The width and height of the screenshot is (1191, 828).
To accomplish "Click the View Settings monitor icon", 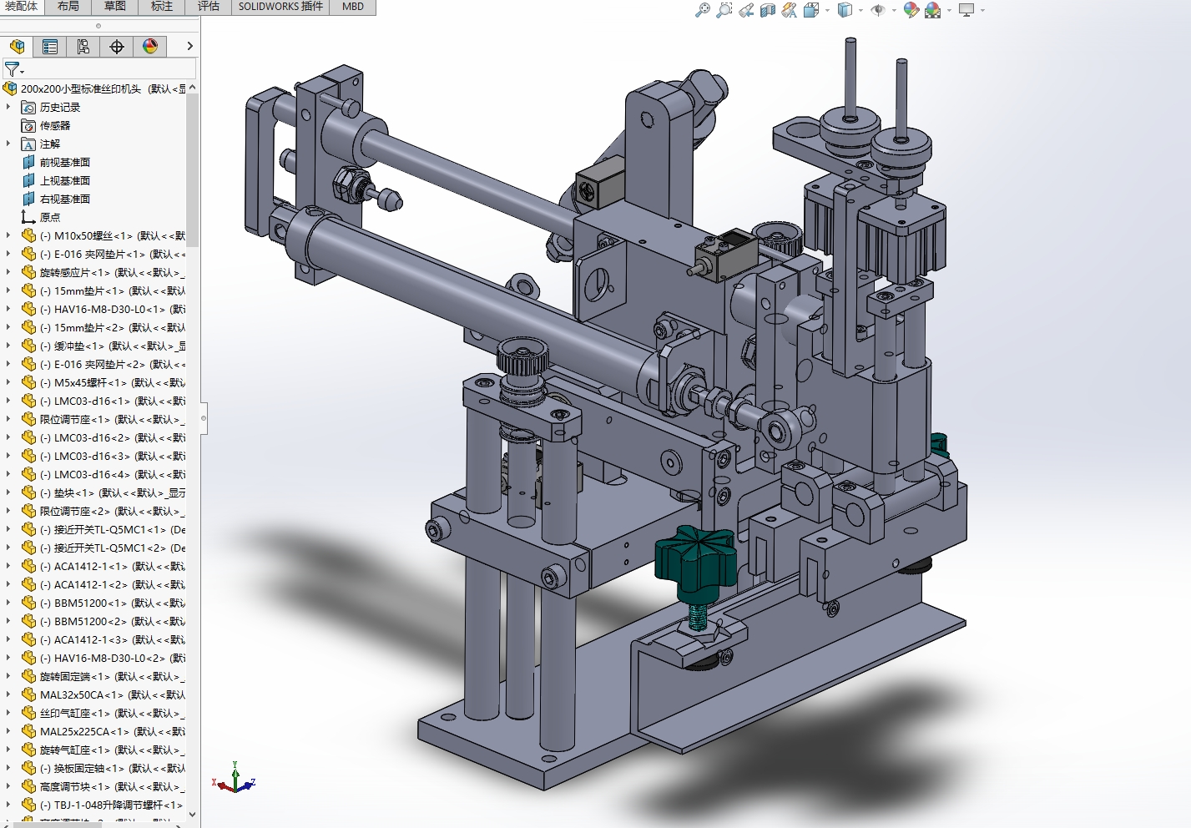I will [966, 10].
